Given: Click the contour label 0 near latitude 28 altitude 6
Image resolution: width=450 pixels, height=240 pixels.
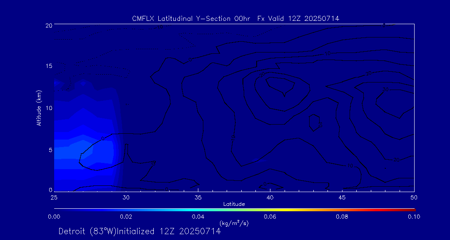Looking at the screenshot, I should tap(103, 139).
